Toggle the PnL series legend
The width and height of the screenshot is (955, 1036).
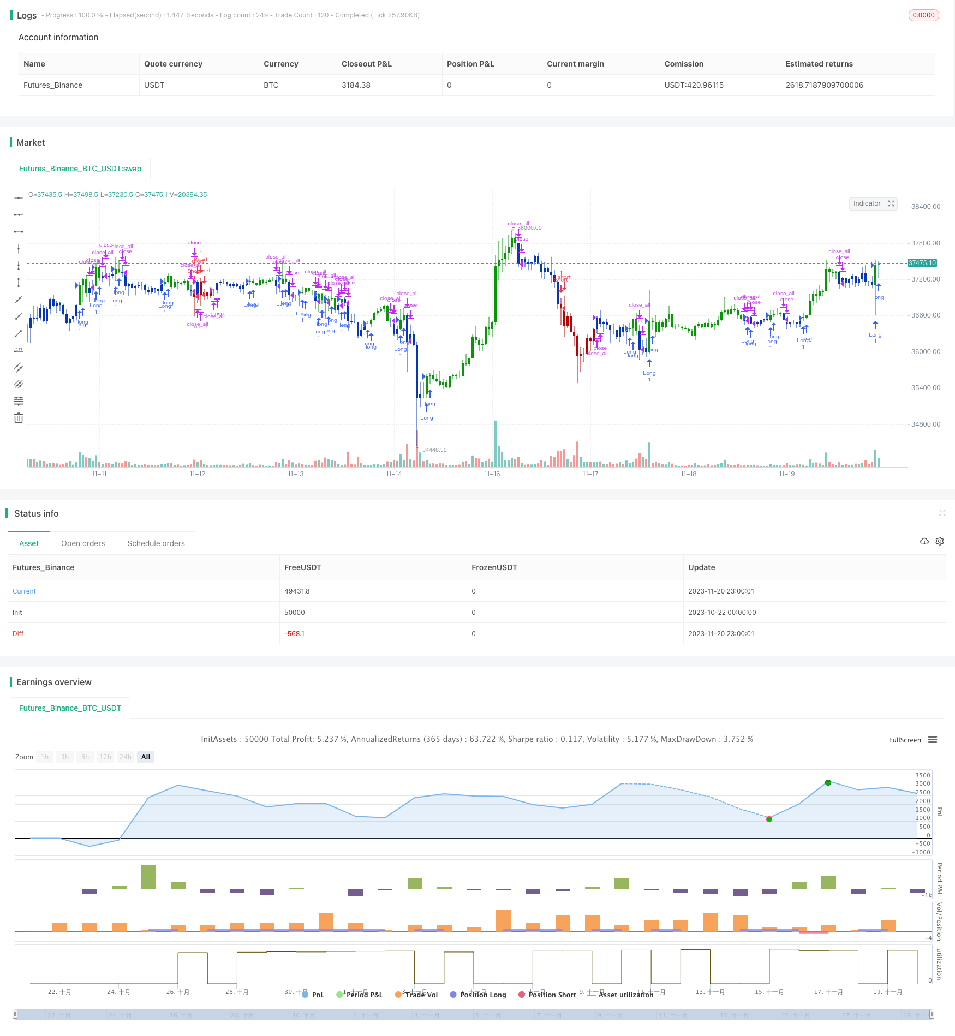[x=313, y=995]
